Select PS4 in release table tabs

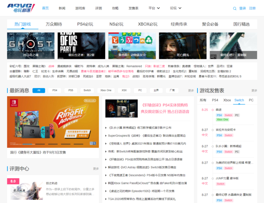point(215,100)
